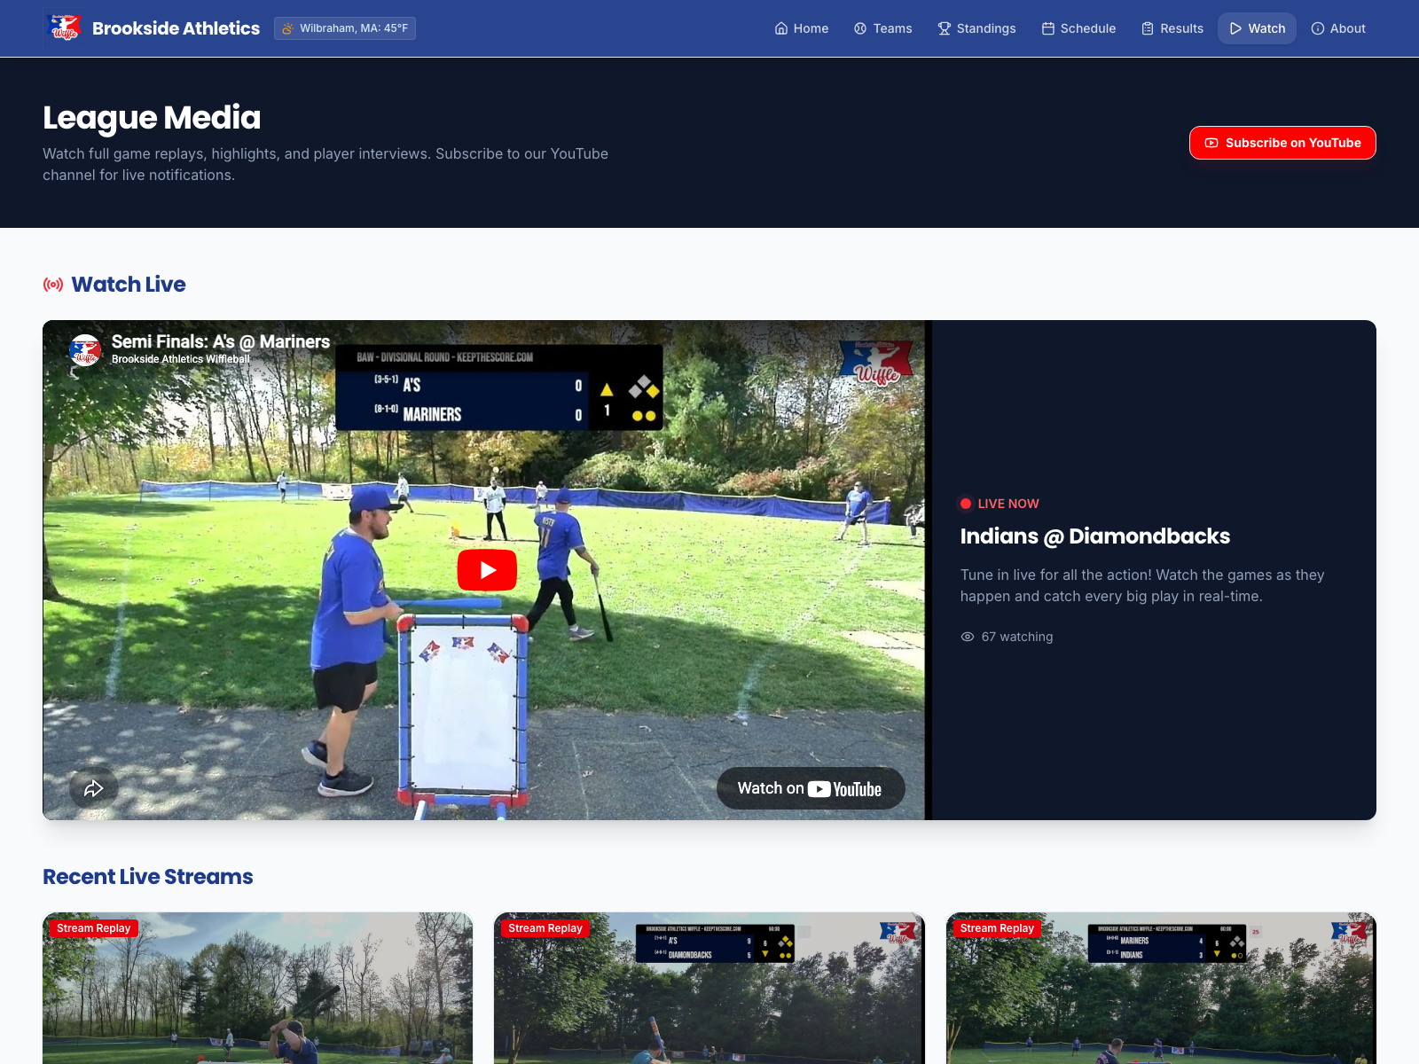The width and height of the screenshot is (1419, 1064).
Task: Click the Watch Live broadcast icon
Action: coord(53,284)
